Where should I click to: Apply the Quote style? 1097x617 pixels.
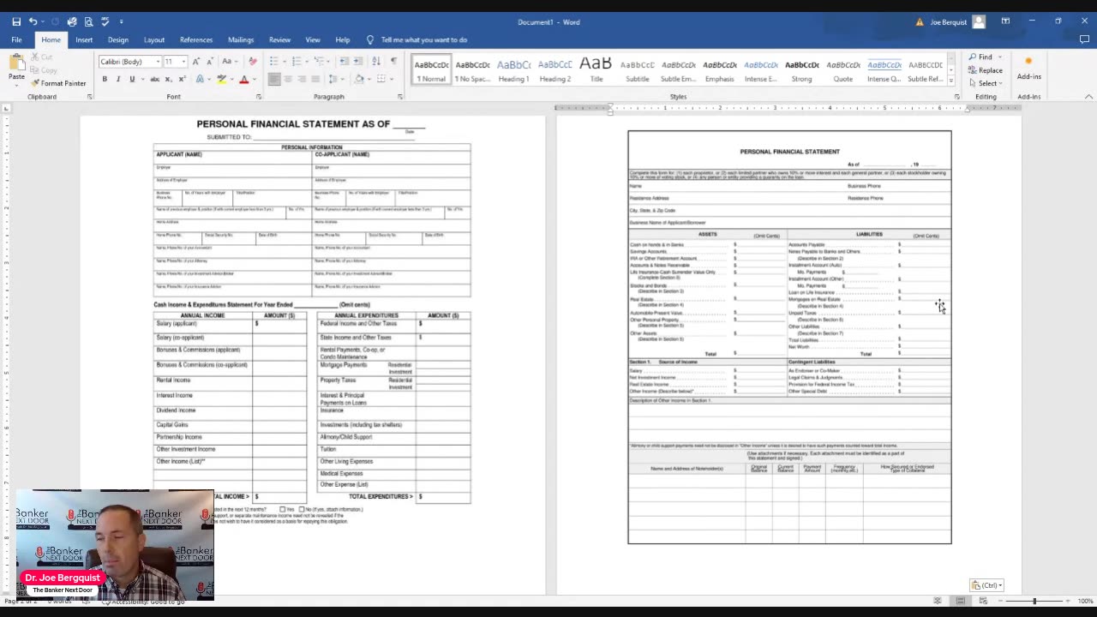pyautogui.click(x=842, y=70)
